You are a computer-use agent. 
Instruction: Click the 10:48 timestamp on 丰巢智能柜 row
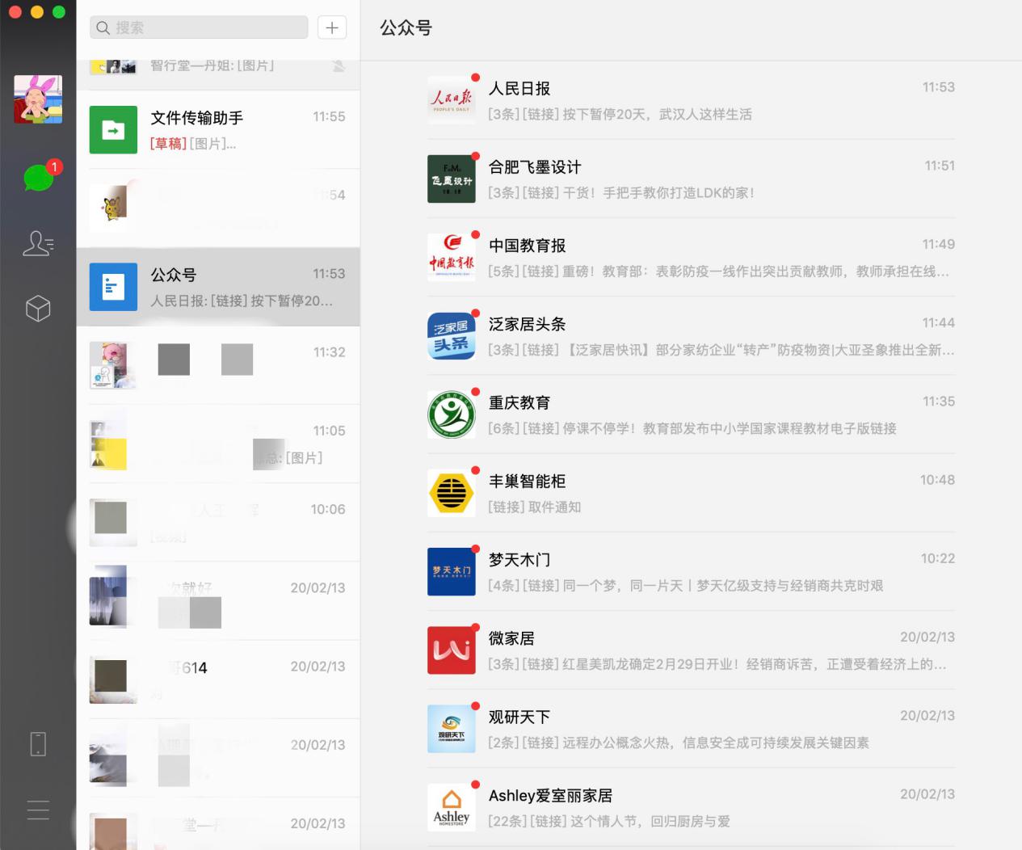(x=937, y=479)
